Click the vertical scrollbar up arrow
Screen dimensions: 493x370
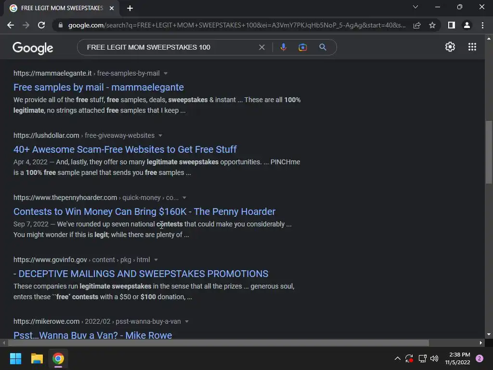pos(489,39)
